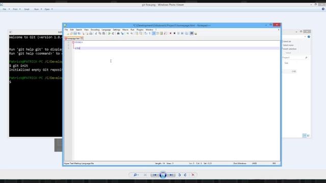Click the Explorer window search field

(295, 57)
